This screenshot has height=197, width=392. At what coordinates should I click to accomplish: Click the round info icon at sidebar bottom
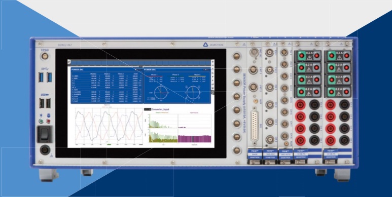(212, 92)
